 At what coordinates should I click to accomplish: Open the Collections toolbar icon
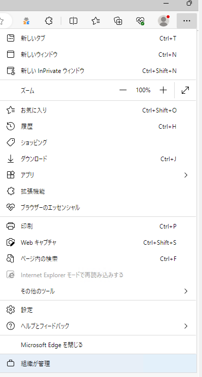pos(118,21)
